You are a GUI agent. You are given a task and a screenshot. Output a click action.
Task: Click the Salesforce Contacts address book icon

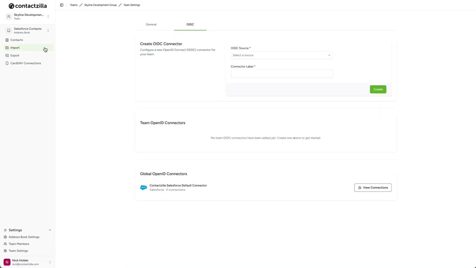[9, 30]
